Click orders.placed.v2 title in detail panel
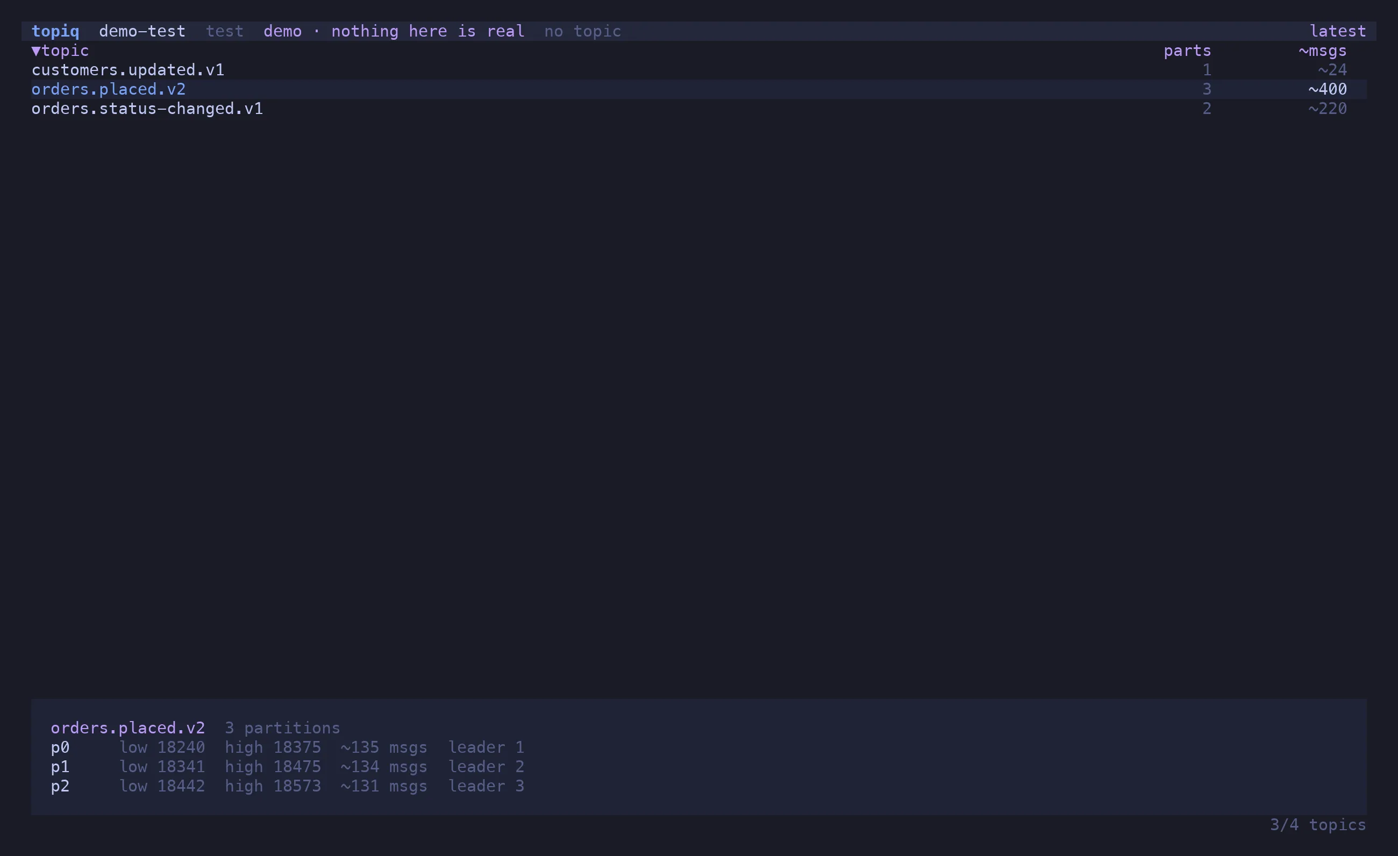The height and width of the screenshot is (856, 1398). pyautogui.click(x=127, y=728)
